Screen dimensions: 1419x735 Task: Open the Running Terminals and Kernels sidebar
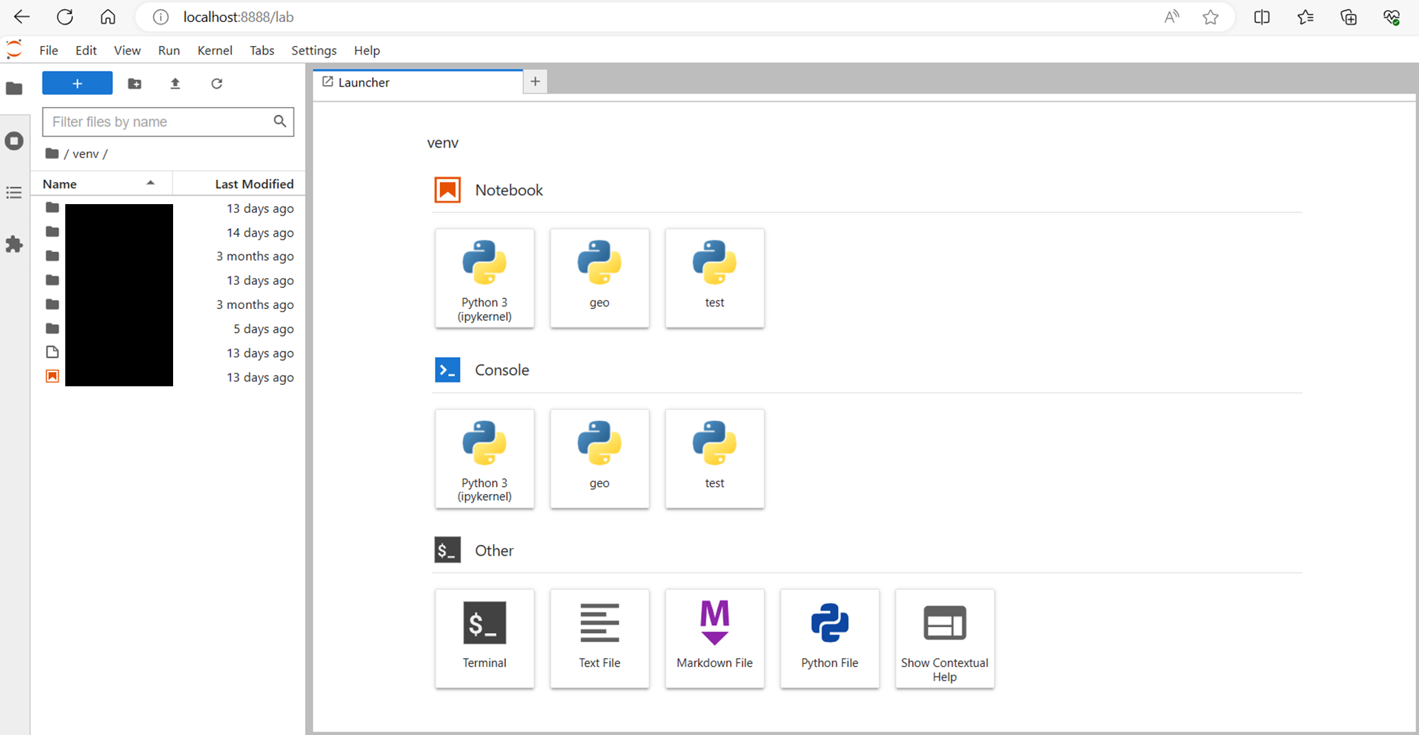point(14,141)
